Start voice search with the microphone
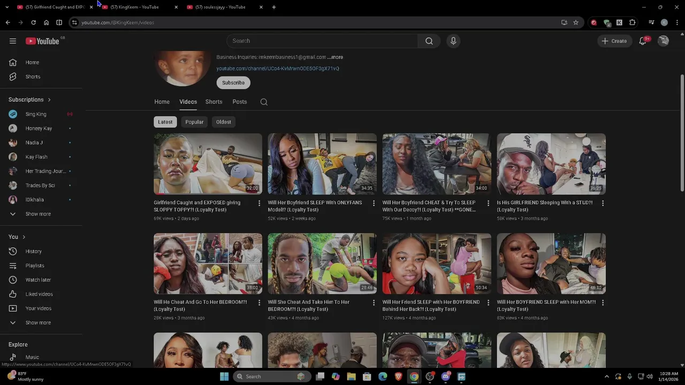The height and width of the screenshot is (385, 685). tap(453, 41)
